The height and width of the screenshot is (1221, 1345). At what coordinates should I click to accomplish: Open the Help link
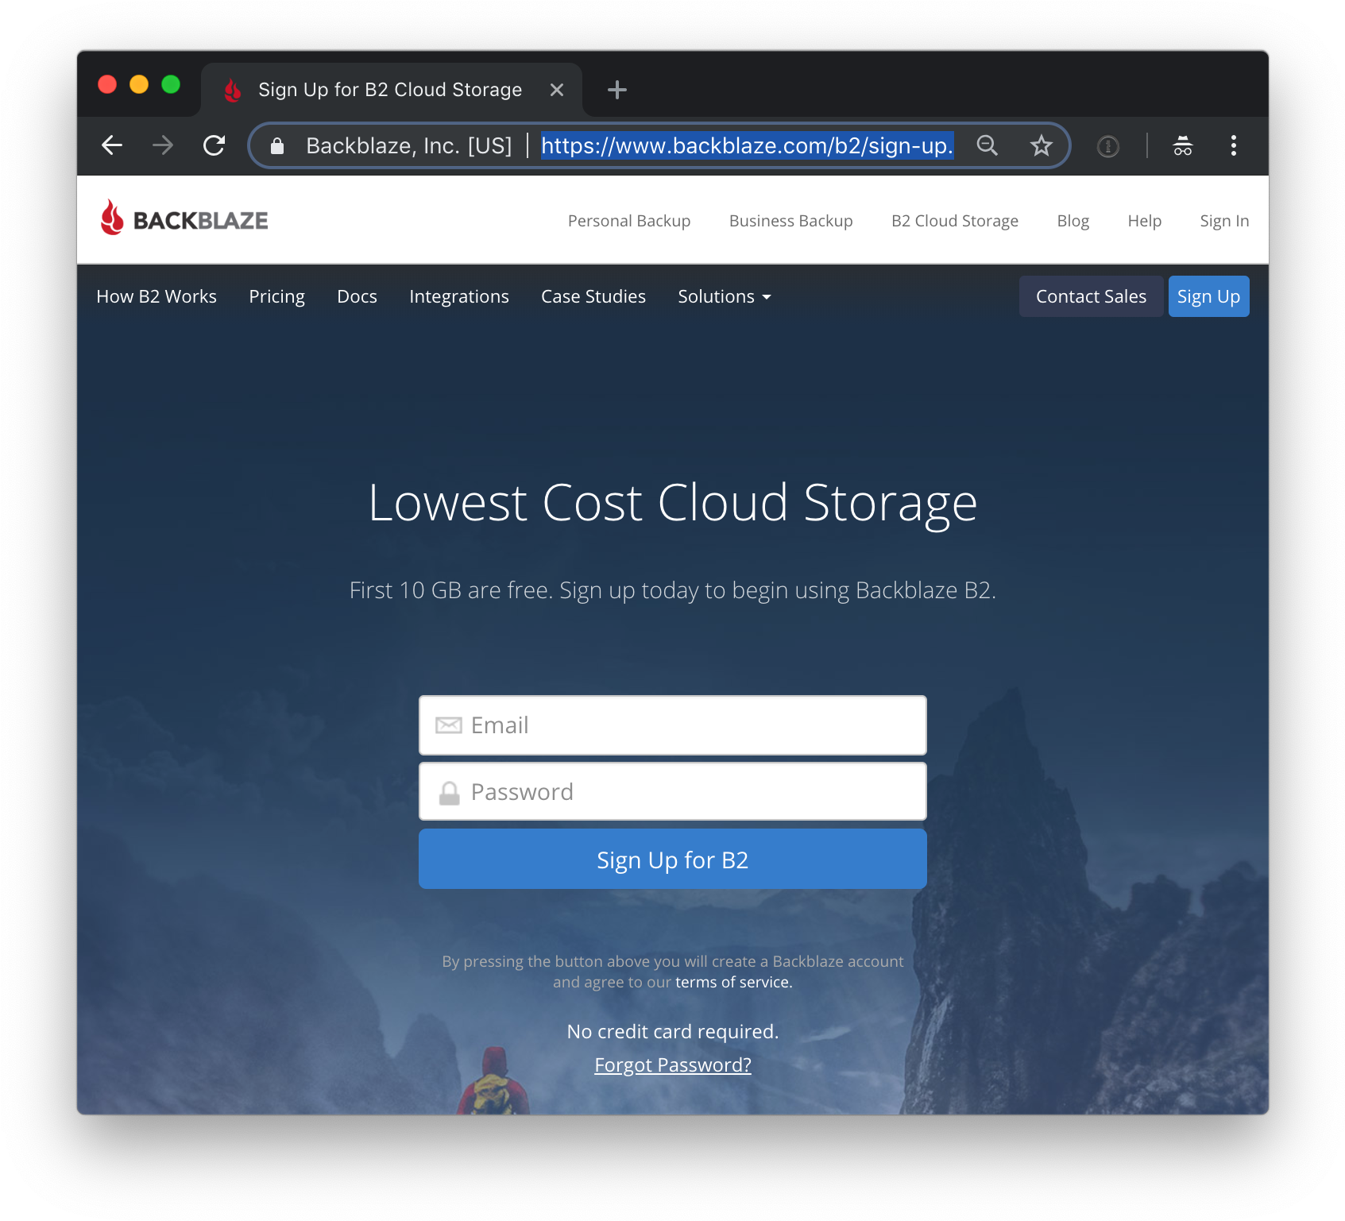tap(1144, 221)
